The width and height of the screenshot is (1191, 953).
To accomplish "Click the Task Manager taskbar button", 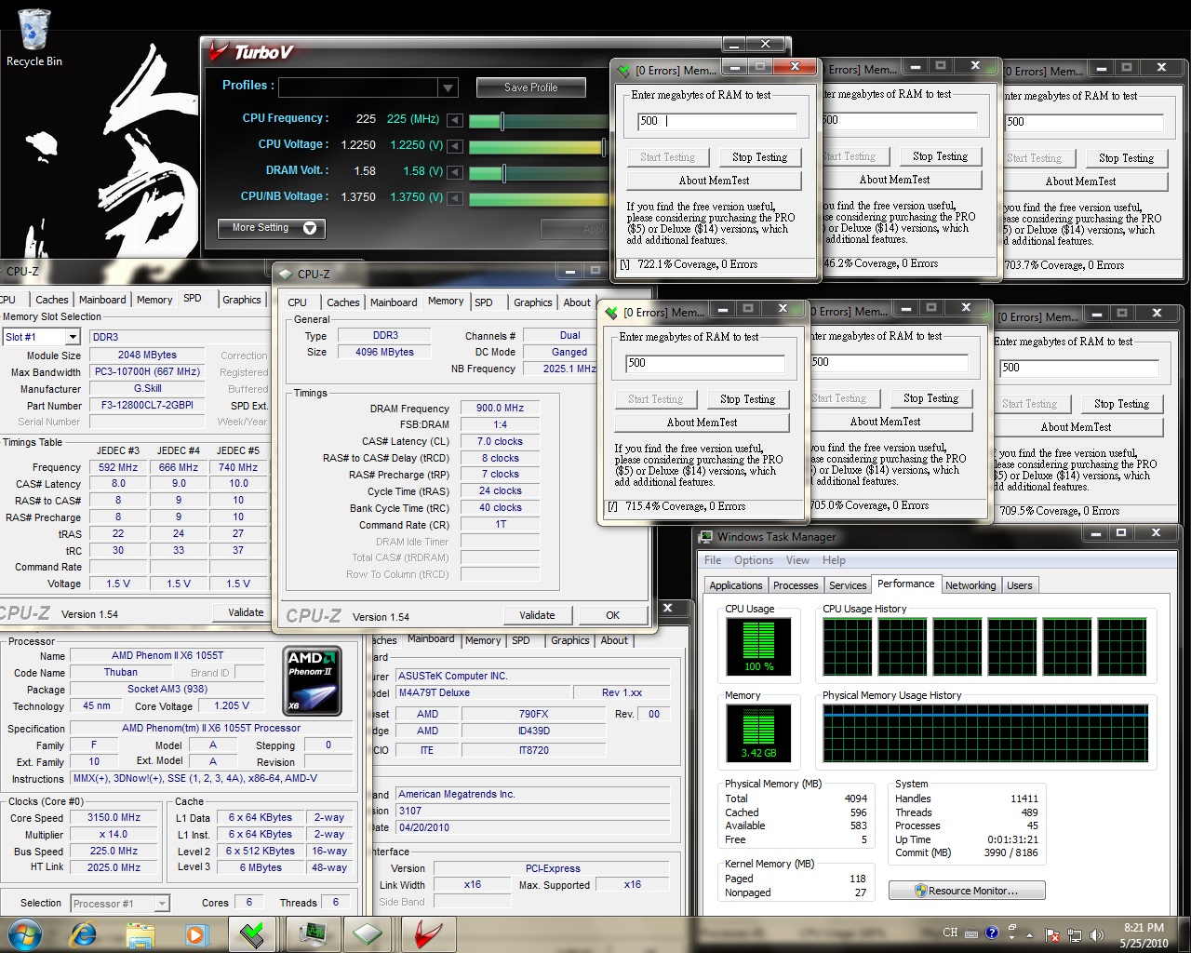I will (312, 933).
